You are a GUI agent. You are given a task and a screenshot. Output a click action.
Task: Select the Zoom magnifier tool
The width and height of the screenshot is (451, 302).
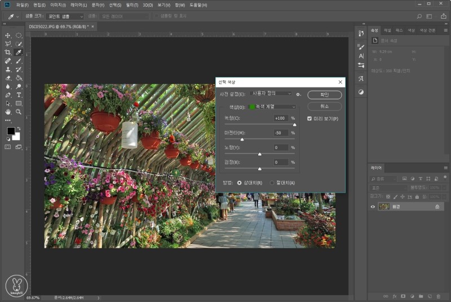click(x=19, y=112)
